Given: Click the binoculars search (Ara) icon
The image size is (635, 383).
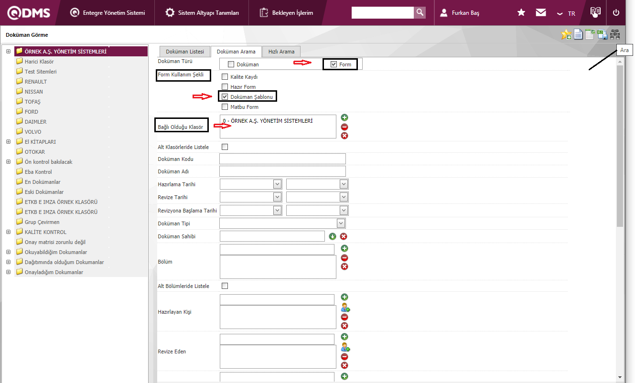Looking at the screenshot, I should [x=615, y=34].
